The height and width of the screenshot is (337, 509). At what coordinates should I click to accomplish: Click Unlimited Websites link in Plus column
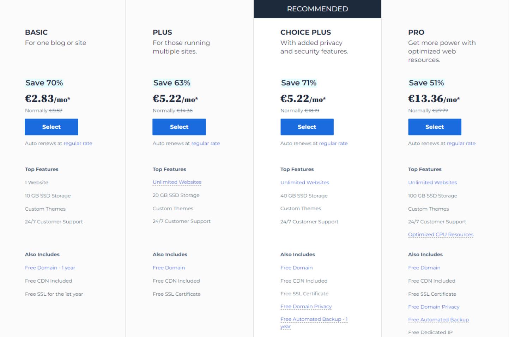pyautogui.click(x=177, y=182)
